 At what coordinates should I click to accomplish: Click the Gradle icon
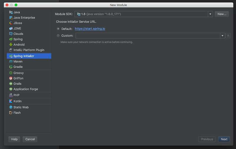pos(11,67)
